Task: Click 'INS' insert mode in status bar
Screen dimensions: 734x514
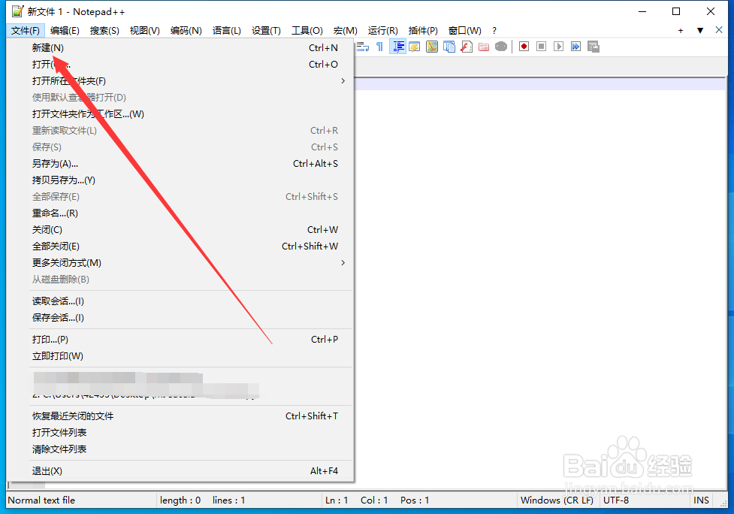Action: point(701,500)
